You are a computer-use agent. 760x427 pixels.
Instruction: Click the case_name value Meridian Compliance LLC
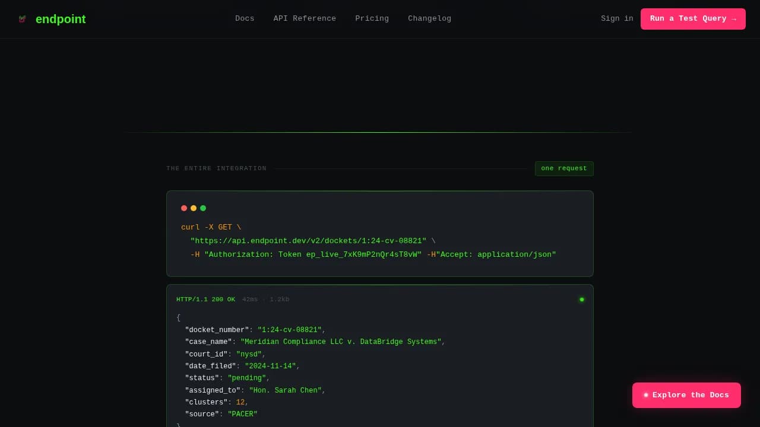(341, 342)
